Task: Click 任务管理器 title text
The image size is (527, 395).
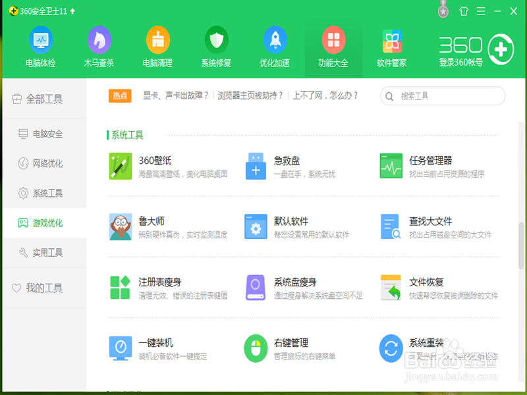Action: (431, 161)
